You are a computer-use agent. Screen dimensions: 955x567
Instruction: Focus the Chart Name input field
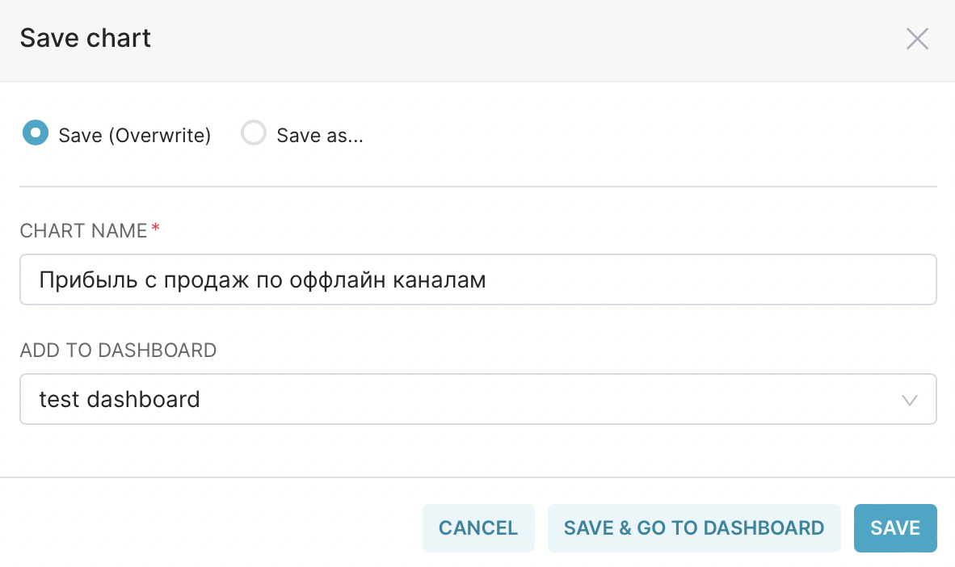pyautogui.click(x=477, y=280)
